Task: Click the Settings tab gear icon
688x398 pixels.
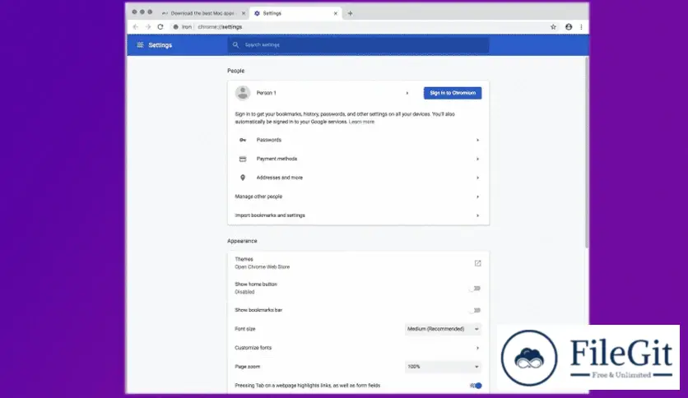Action: [x=257, y=13]
